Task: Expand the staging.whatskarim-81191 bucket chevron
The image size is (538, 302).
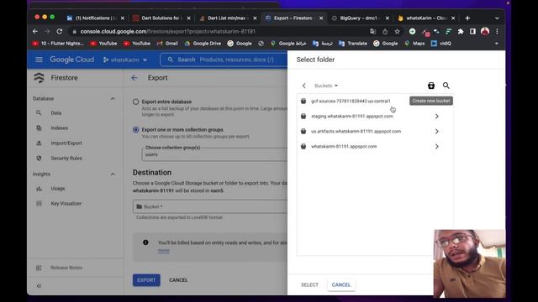Action: click(436, 116)
